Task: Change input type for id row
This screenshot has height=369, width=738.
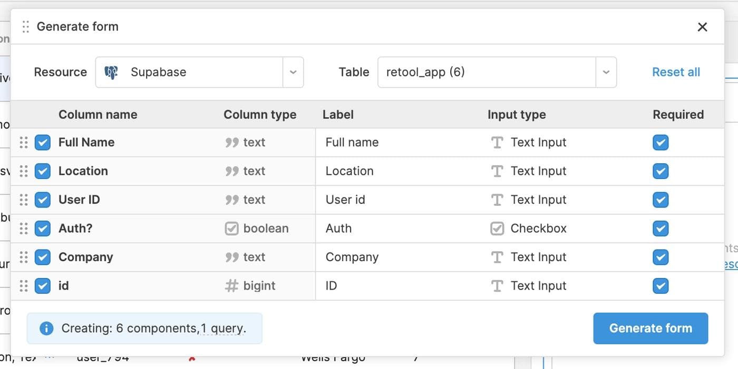Action: click(x=538, y=286)
